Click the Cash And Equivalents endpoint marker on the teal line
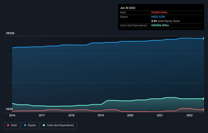The width and height of the screenshot is (208, 133). (x=204, y=99)
